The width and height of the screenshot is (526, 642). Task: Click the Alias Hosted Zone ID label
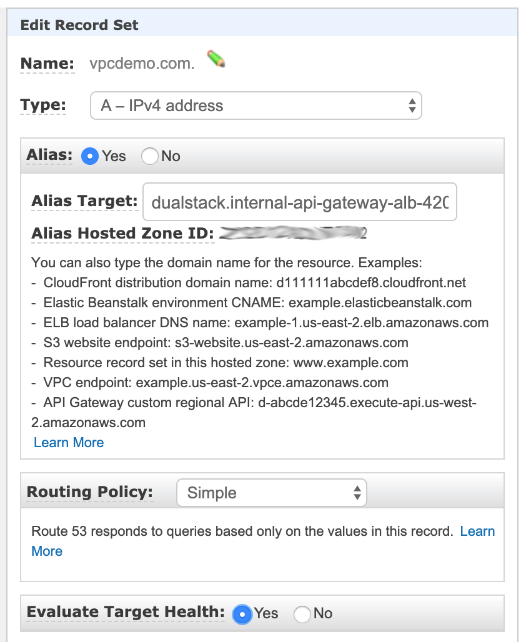coord(123,233)
